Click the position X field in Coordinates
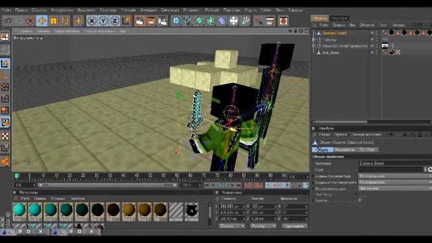This screenshot has width=432, height=243. coord(232,206)
